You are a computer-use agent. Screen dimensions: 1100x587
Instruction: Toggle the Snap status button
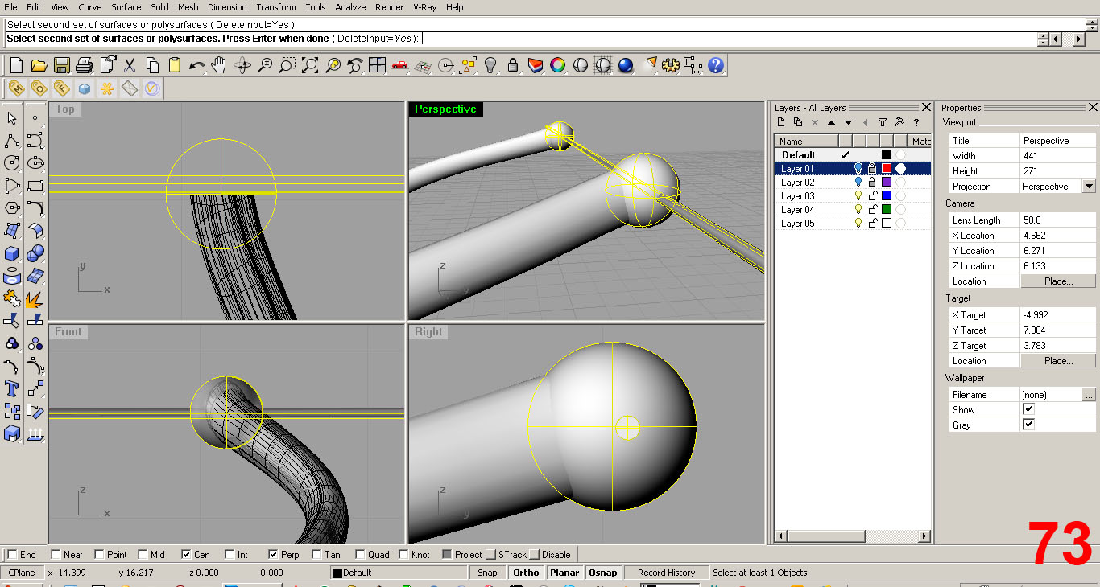tap(487, 573)
